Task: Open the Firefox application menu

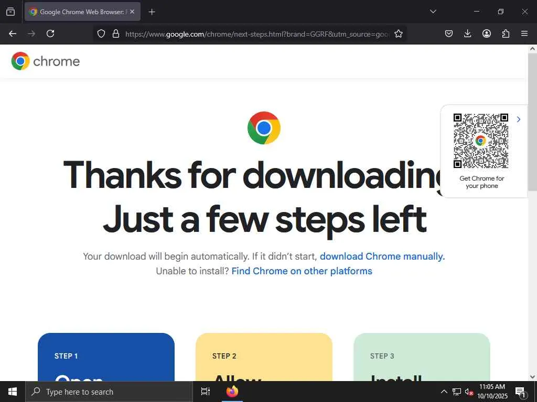Action: point(524,33)
